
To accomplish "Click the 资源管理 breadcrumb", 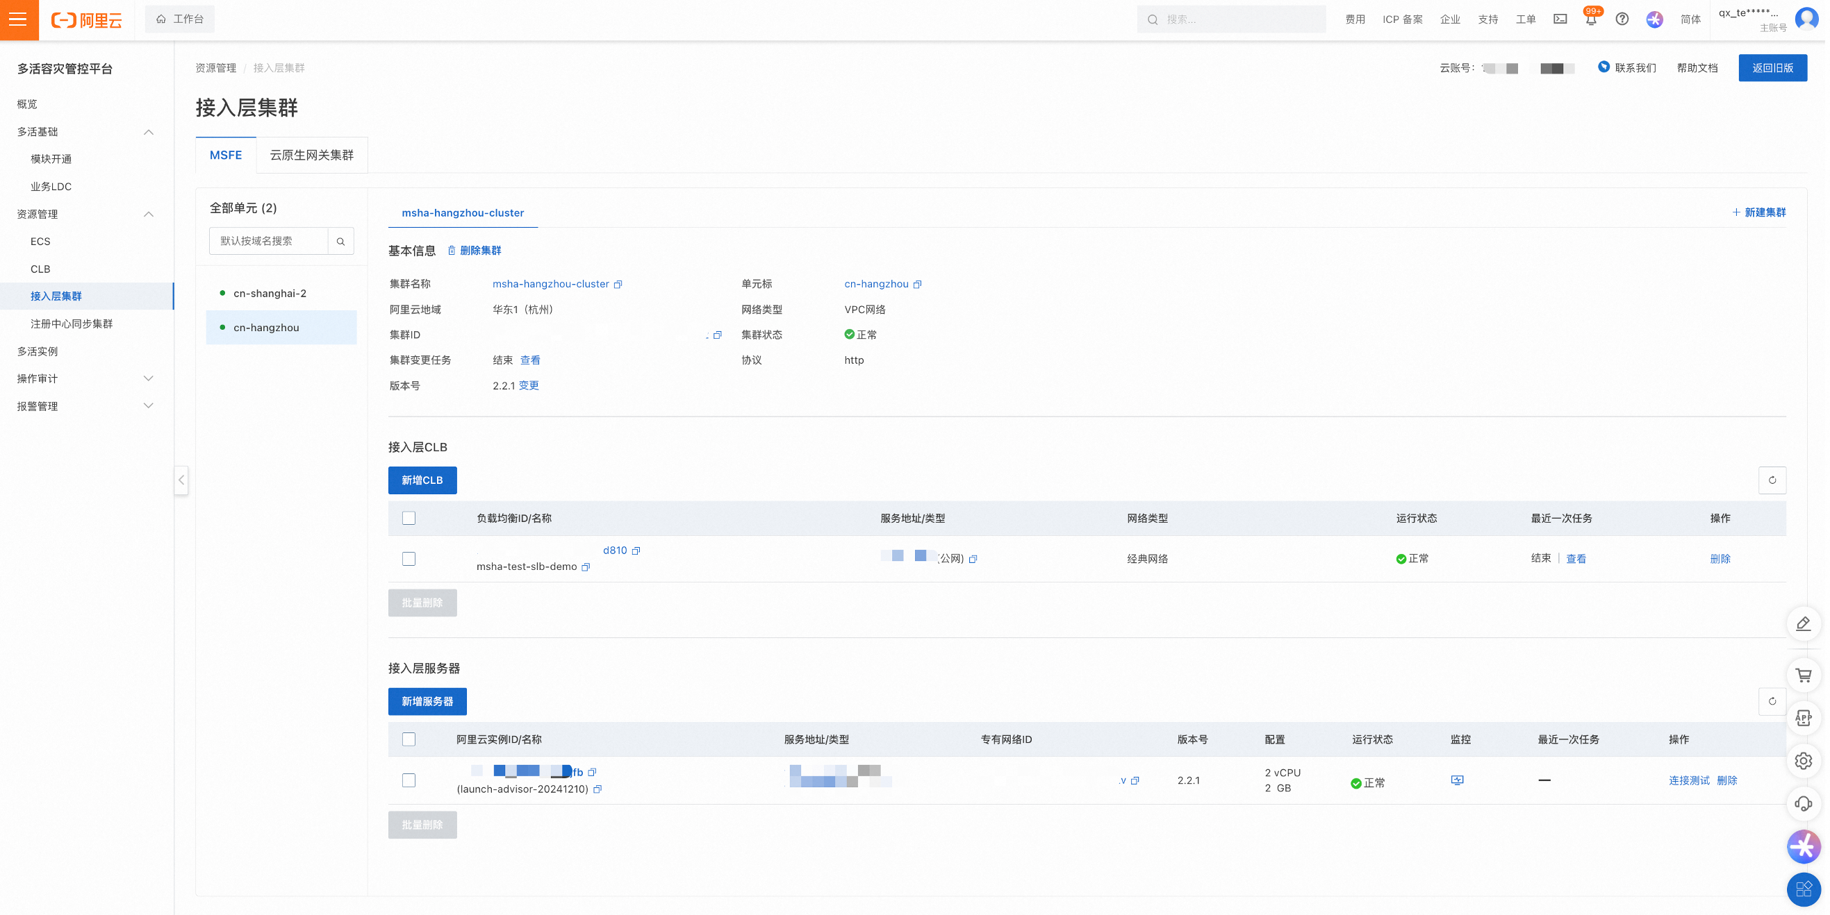I will tap(217, 68).
